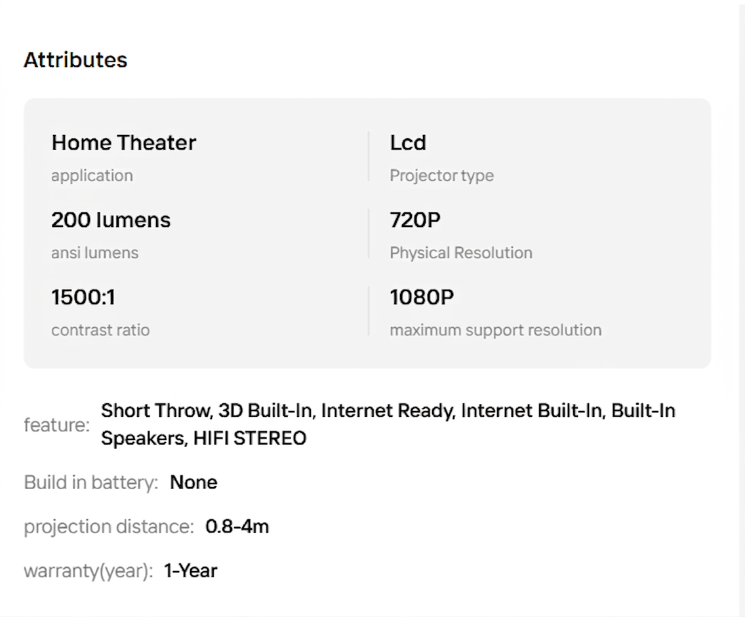This screenshot has width=745, height=617.
Task: Click the Projector type label
Action: (441, 176)
